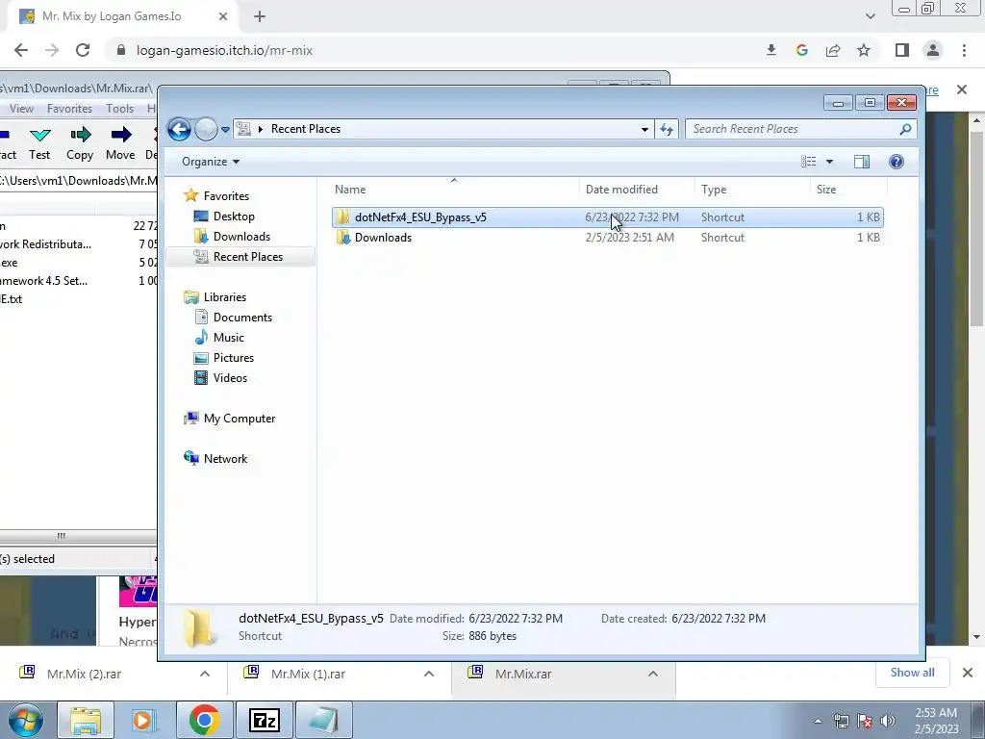The height and width of the screenshot is (739, 985).
Task: Open the Organize menu
Action: coord(211,162)
